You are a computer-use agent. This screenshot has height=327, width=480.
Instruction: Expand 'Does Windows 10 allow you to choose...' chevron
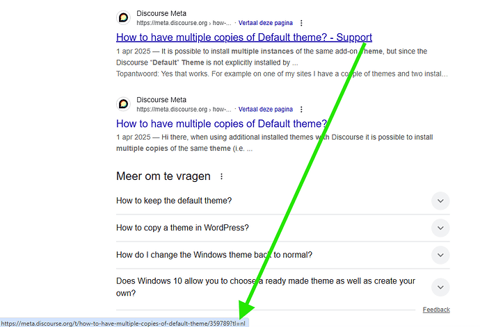tap(440, 287)
